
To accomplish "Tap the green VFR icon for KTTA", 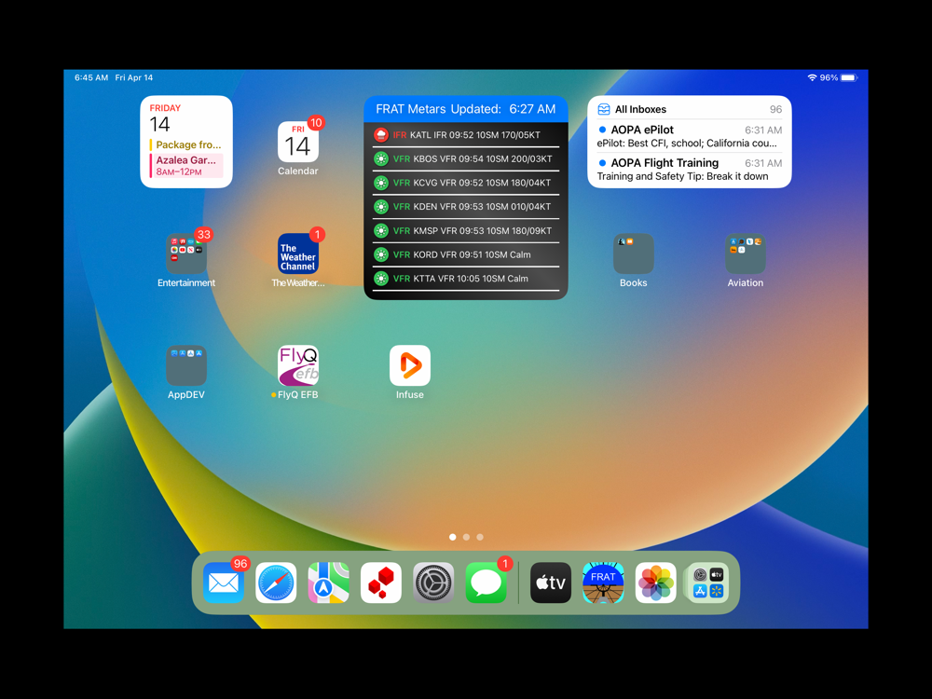I will click(381, 278).
